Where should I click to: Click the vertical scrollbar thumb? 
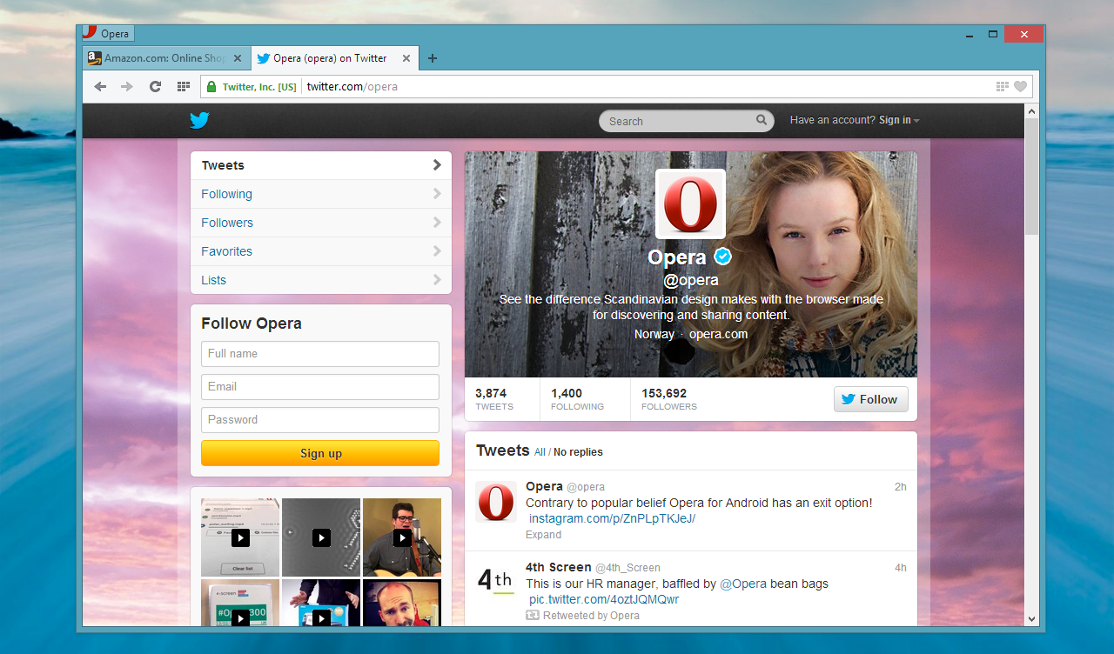pyautogui.click(x=1031, y=177)
